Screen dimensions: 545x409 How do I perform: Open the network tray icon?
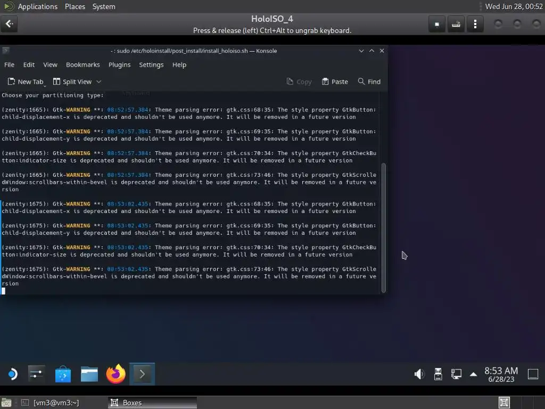pyautogui.click(x=456, y=374)
